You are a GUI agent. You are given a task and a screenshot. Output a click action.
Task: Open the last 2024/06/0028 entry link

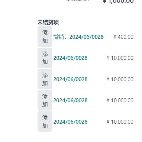(71, 122)
